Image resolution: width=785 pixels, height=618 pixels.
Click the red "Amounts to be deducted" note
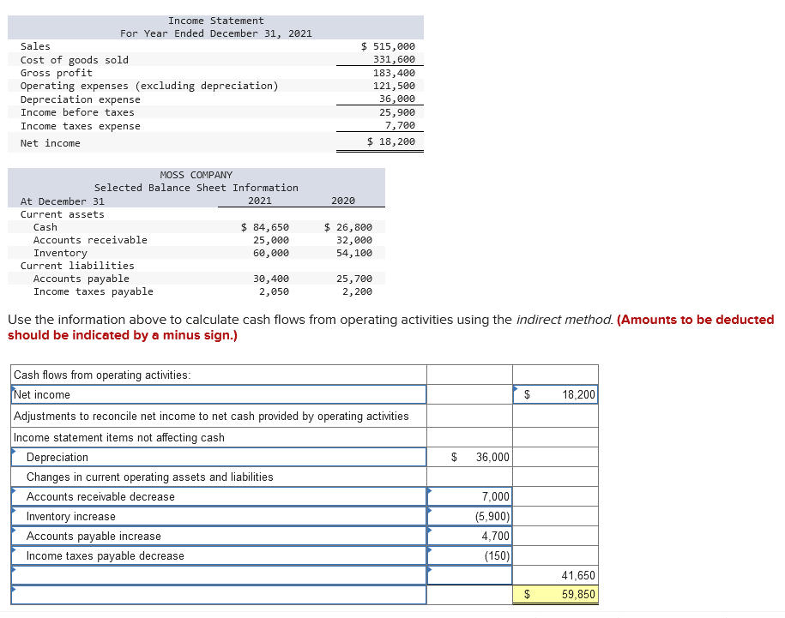click(696, 320)
